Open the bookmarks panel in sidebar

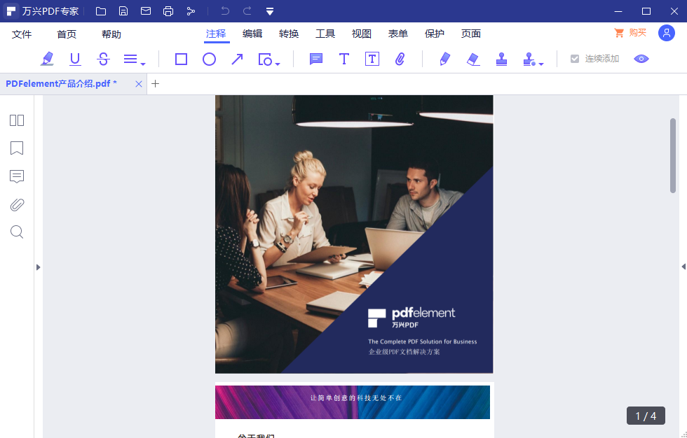pos(17,148)
